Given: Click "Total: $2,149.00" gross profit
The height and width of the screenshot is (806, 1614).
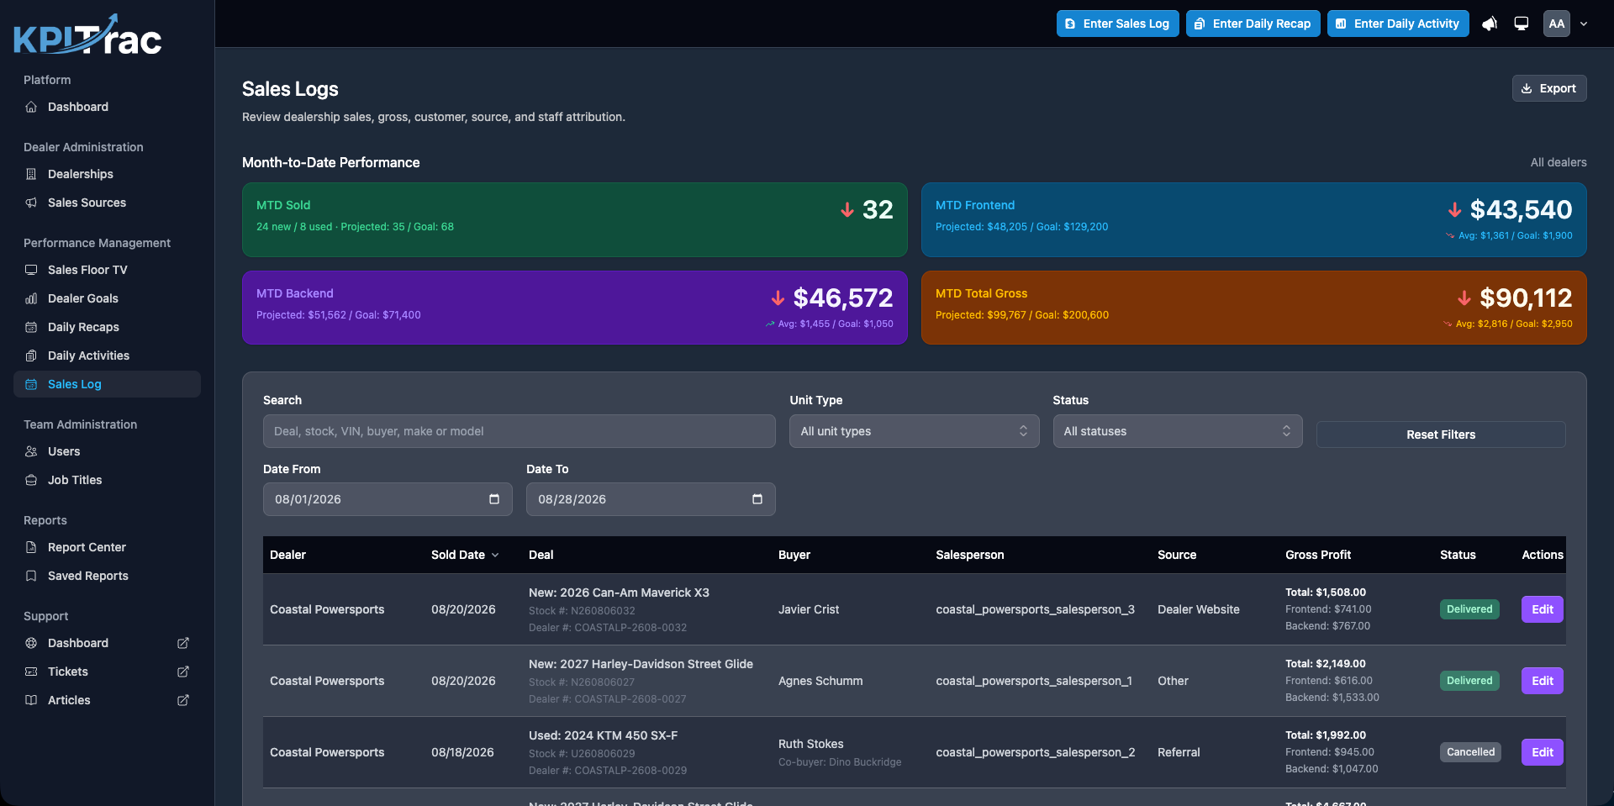Looking at the screenshot, I should tap(1326, 664).
